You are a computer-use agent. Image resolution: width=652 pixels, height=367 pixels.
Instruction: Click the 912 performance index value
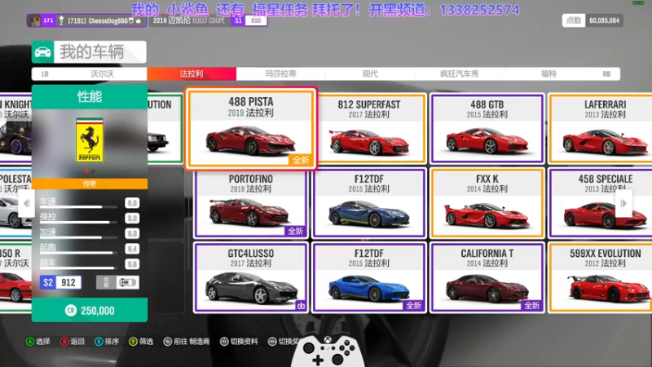[68, 282]
